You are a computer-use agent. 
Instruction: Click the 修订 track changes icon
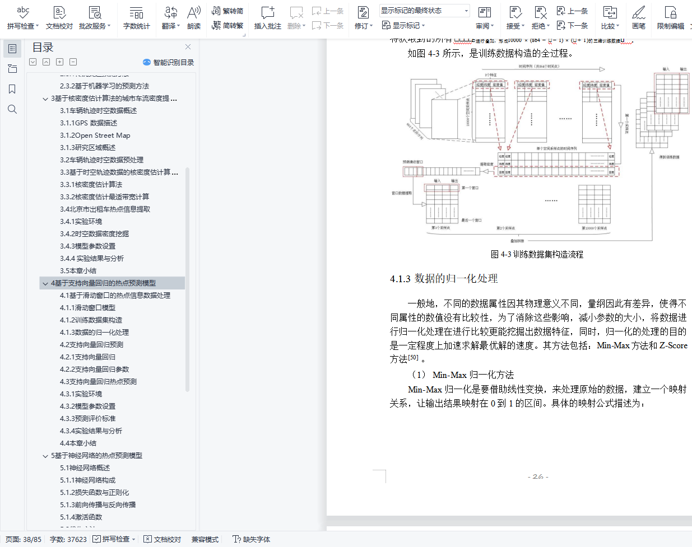[x=363, y=13]
